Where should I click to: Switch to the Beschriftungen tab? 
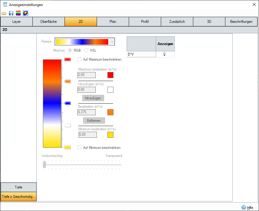(241, 22)
